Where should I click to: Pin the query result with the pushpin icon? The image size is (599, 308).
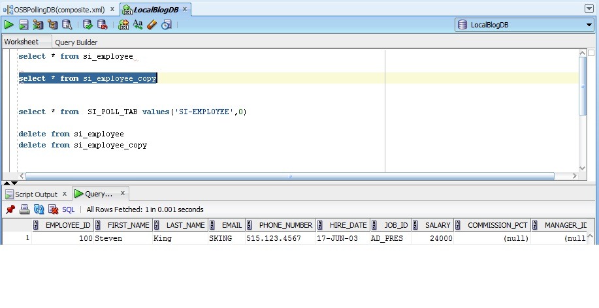click(10, 209)
